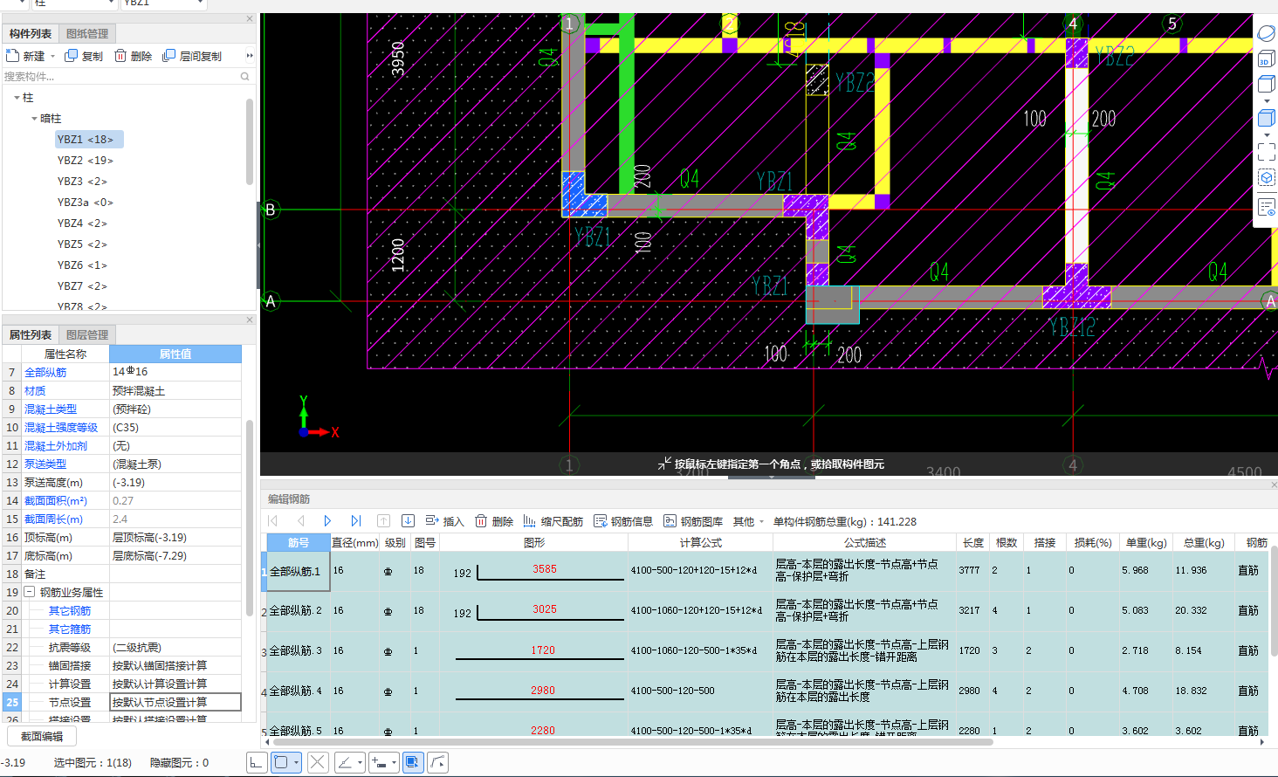The image size is (1278, 777).
Task: Jump to the last rebar record arrow
Action: [x=355, y=521]
